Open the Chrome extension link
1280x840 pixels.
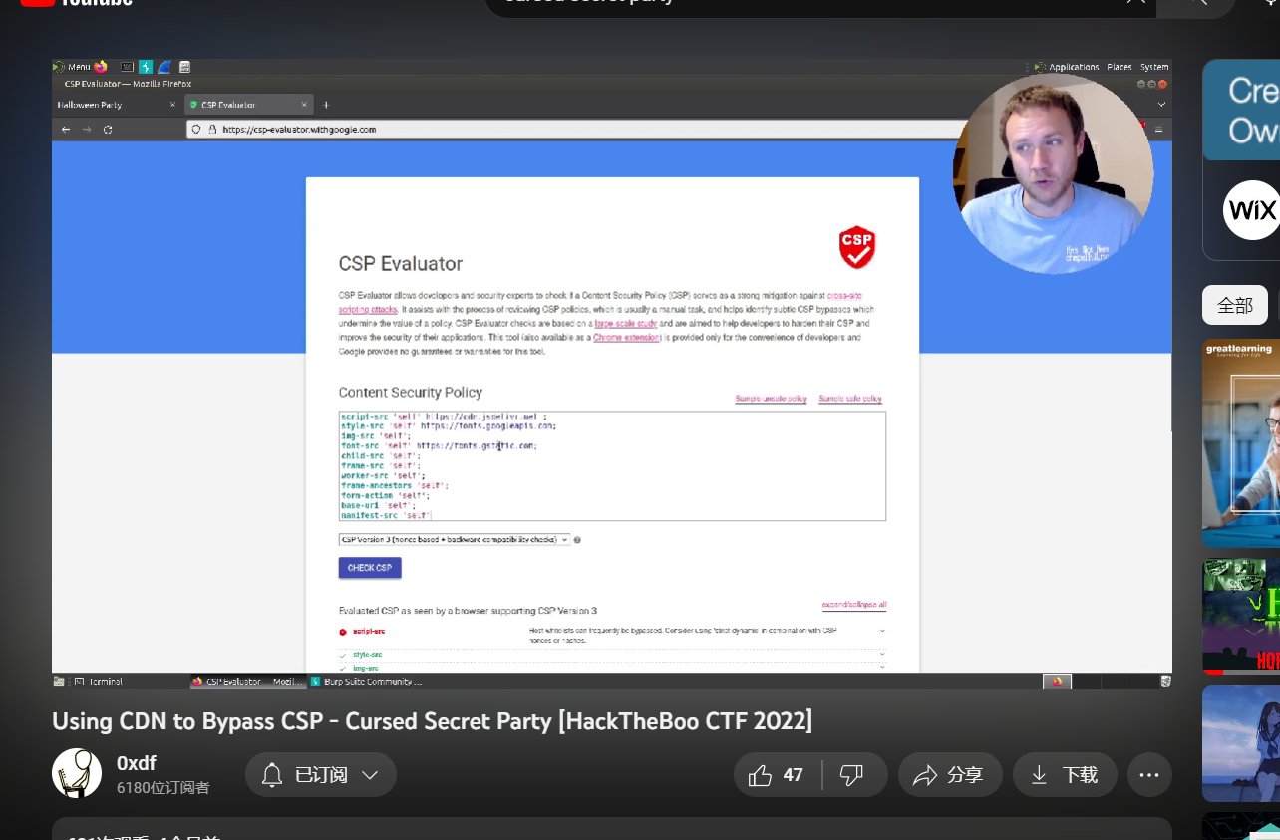pos(627,338)
